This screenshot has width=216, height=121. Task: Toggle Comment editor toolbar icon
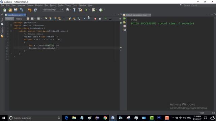pyautogui.click(x=105, y=19)
